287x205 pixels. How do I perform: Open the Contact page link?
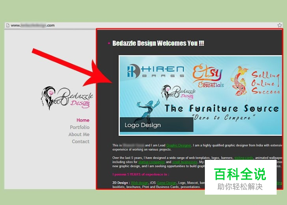pos(80,142)
